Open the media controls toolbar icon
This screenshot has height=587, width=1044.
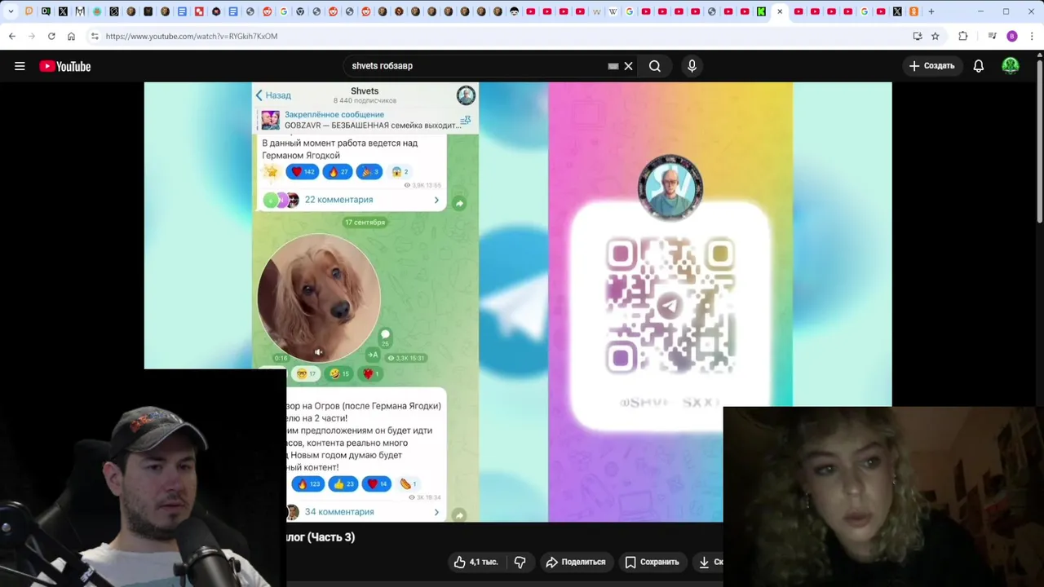[x=992, y=36]
